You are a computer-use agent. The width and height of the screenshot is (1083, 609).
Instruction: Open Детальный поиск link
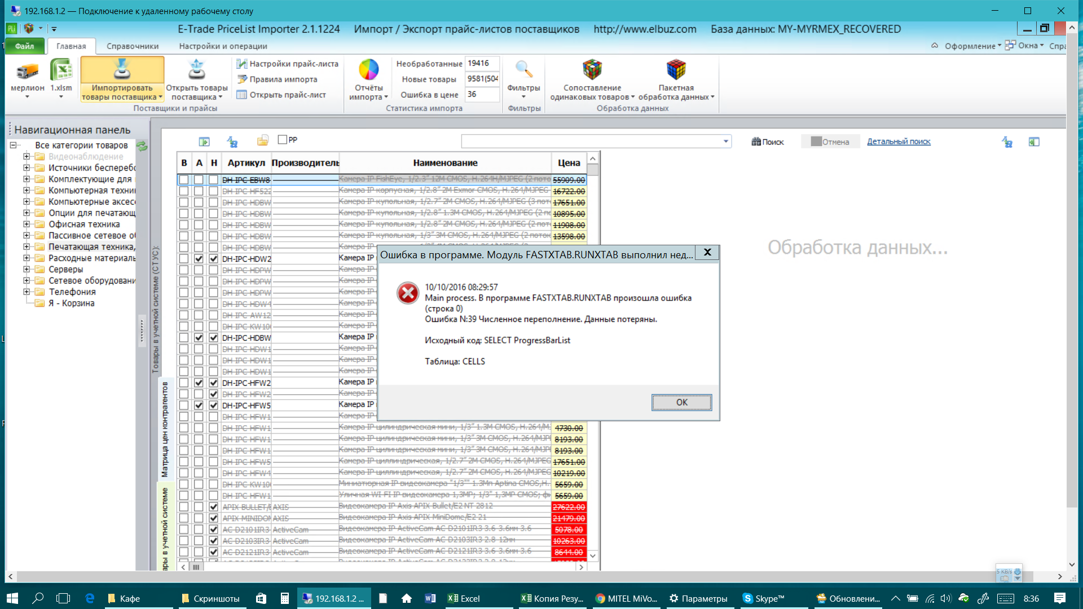(899, 142)
